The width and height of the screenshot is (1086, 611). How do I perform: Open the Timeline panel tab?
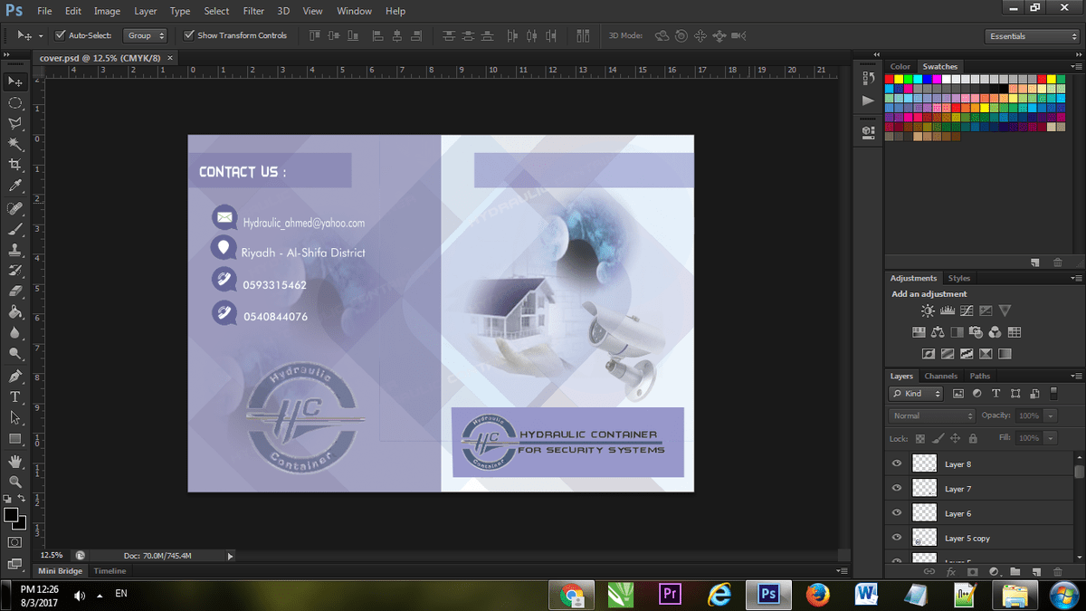[110, 571]
